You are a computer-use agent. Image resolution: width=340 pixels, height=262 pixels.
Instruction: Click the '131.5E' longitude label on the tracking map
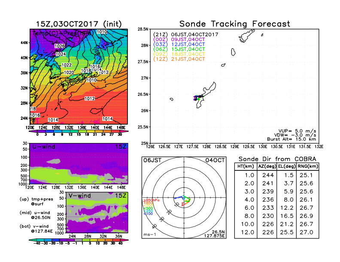[x=305, y=147]
